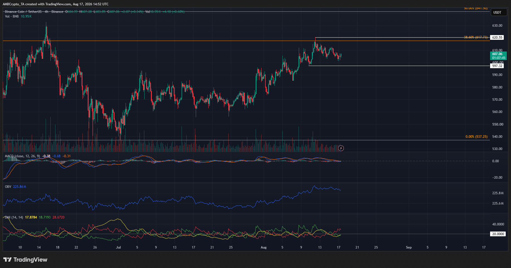511x268 pixels.
Task: Click the OBV value 225.86M
Action: point(20,187)
